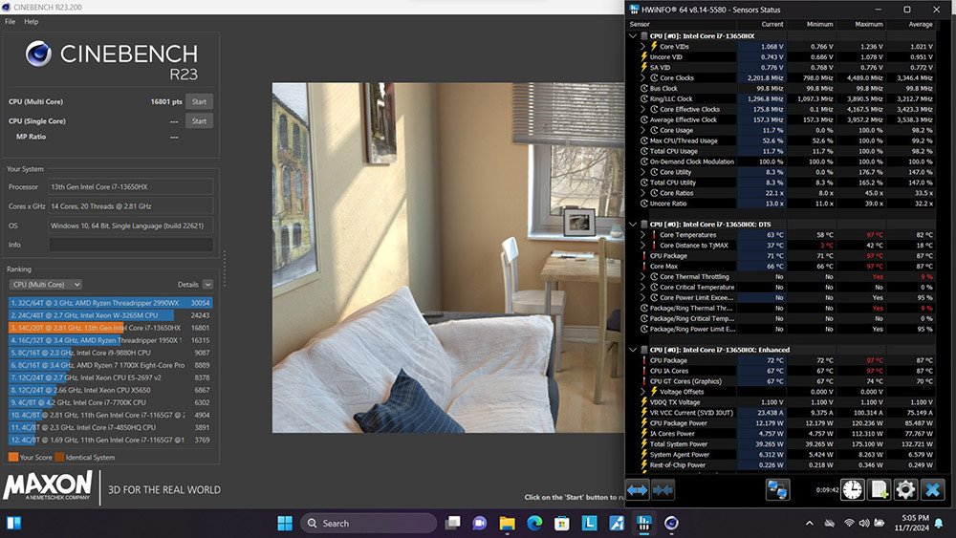Toggle the Details arrow in the Ranking panel
956x538 pixels.
point(207,285)
